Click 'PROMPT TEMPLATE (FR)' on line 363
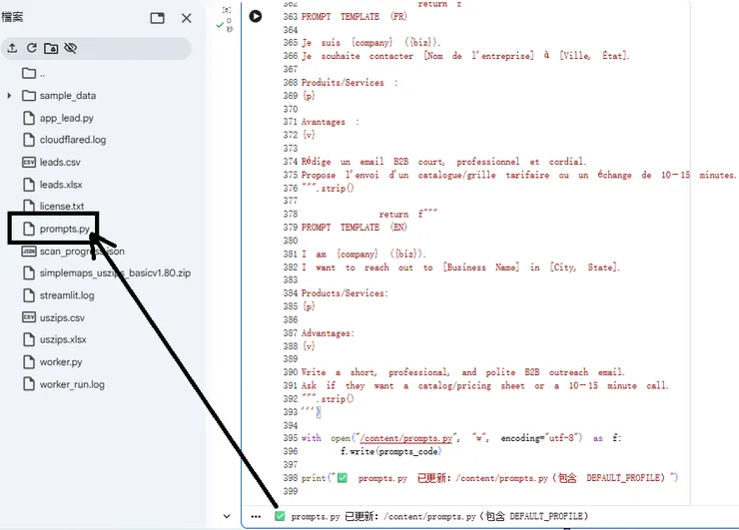This screenshot has width=739, height=530. tap(354, 17)
